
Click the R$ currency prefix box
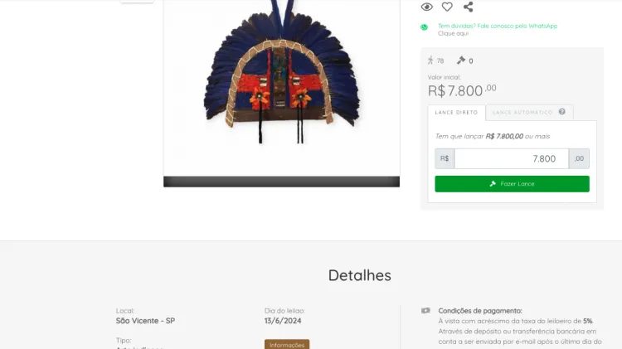[x=445, y=158]
